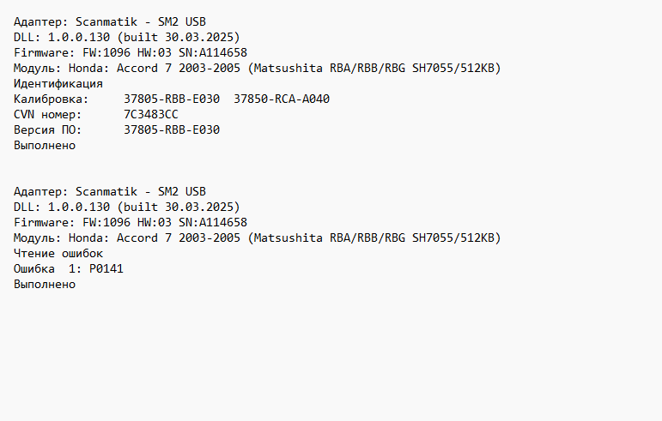Click the first 'Выполнено' status line
This screenshot has height=421, width=662.
45,146
